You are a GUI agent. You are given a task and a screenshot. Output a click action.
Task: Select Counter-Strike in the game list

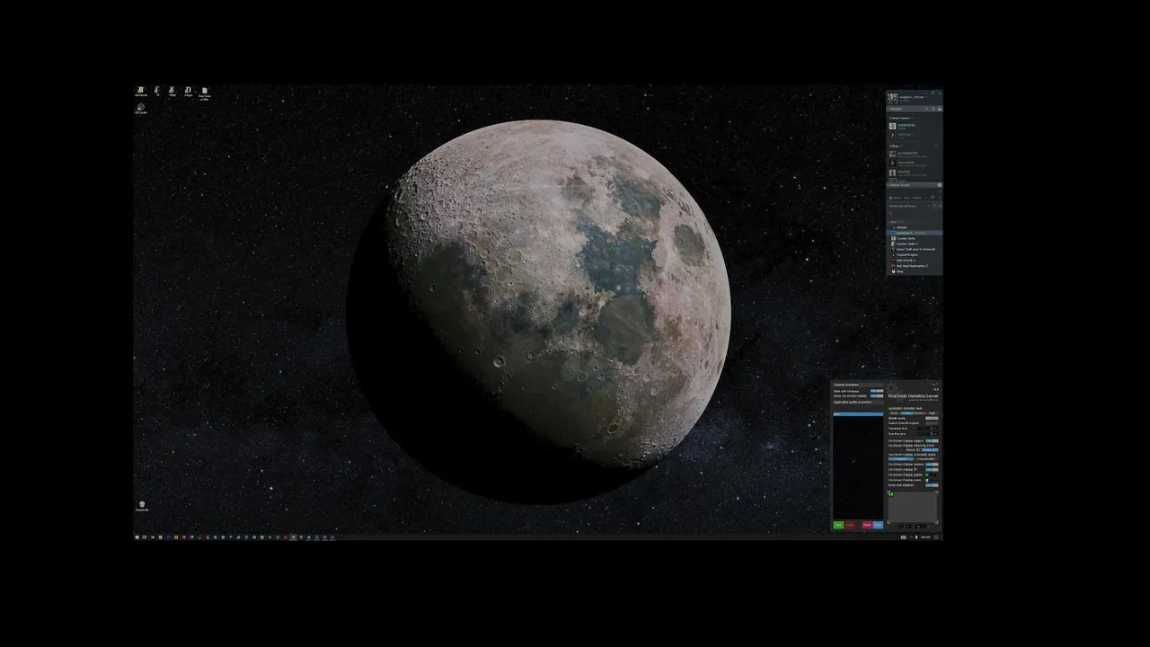click(904, 238)
